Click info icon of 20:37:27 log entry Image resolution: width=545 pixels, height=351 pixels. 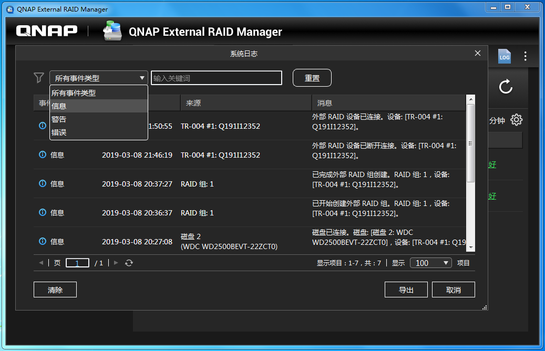click(x=43, y=183)
